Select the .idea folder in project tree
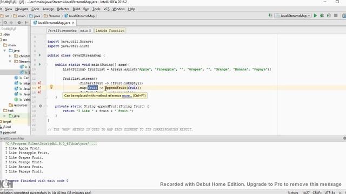 pos(5,34)
